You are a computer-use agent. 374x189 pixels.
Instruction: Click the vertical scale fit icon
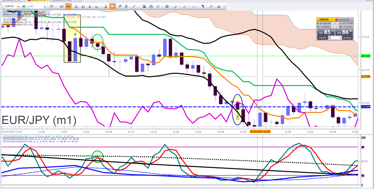click(106, 6)
